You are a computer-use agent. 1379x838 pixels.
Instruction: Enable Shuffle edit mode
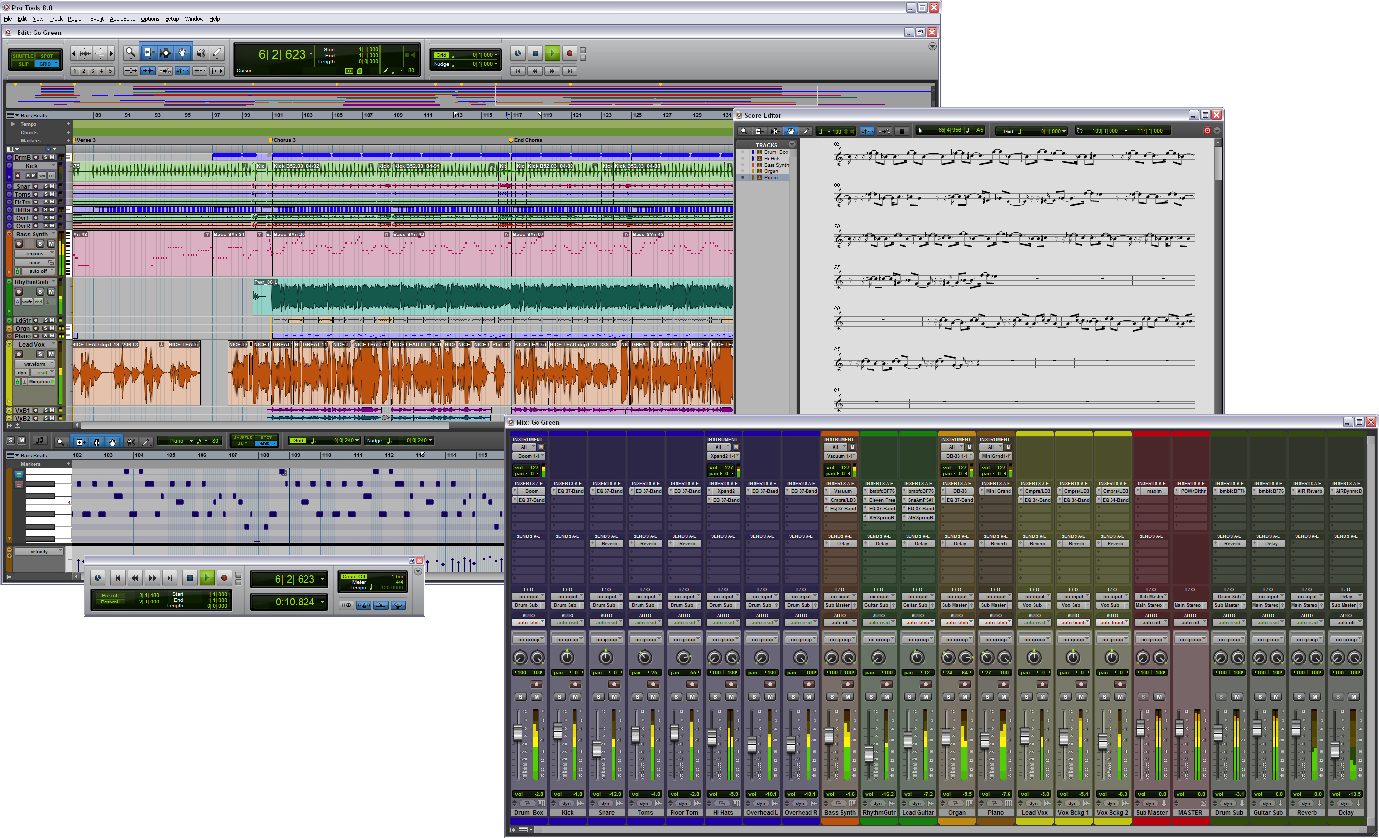[23, 56]
